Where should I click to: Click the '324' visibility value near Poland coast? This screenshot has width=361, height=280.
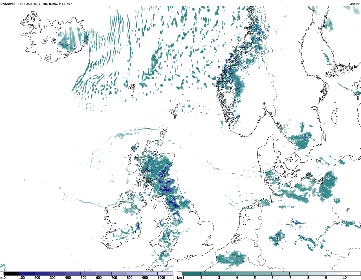click(329, 178)
